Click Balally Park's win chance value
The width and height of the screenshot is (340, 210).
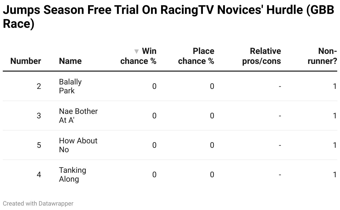pos(154,86)
